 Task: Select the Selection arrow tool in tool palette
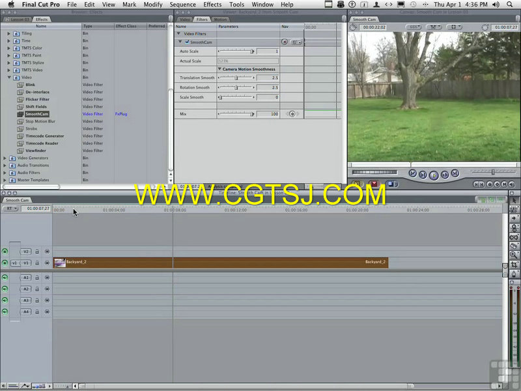pos(514,201)
